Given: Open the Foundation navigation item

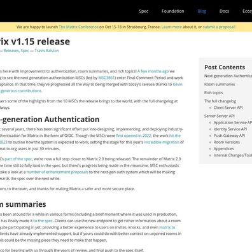Looking at the screenshot, I should pyautogui.click(x=173, y=11).
